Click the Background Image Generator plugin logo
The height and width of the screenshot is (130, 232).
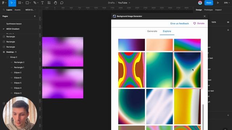(115, 16)
